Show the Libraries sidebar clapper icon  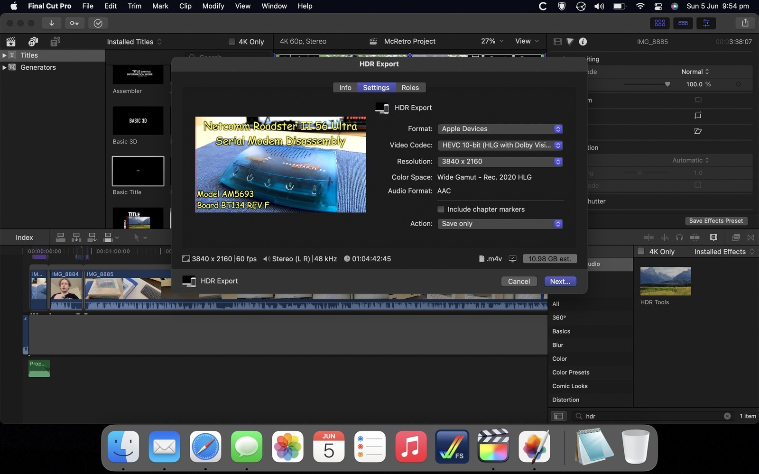pyautogui.click(x=11, y=42)
